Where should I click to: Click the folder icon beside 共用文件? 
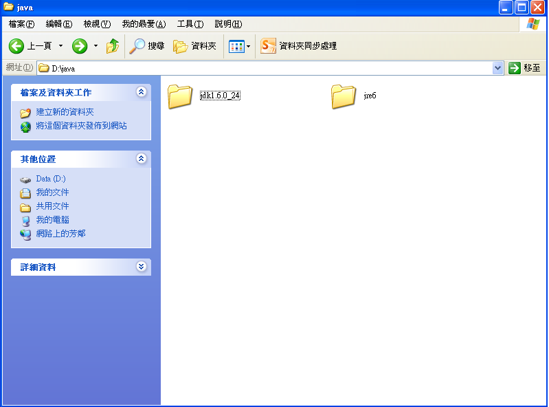[25, 208]
